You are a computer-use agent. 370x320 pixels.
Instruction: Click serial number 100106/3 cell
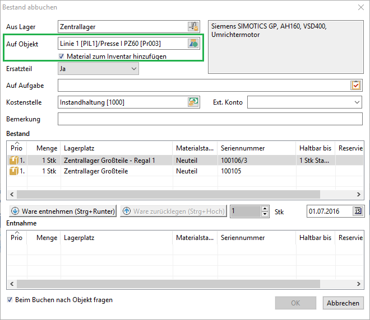257,161
